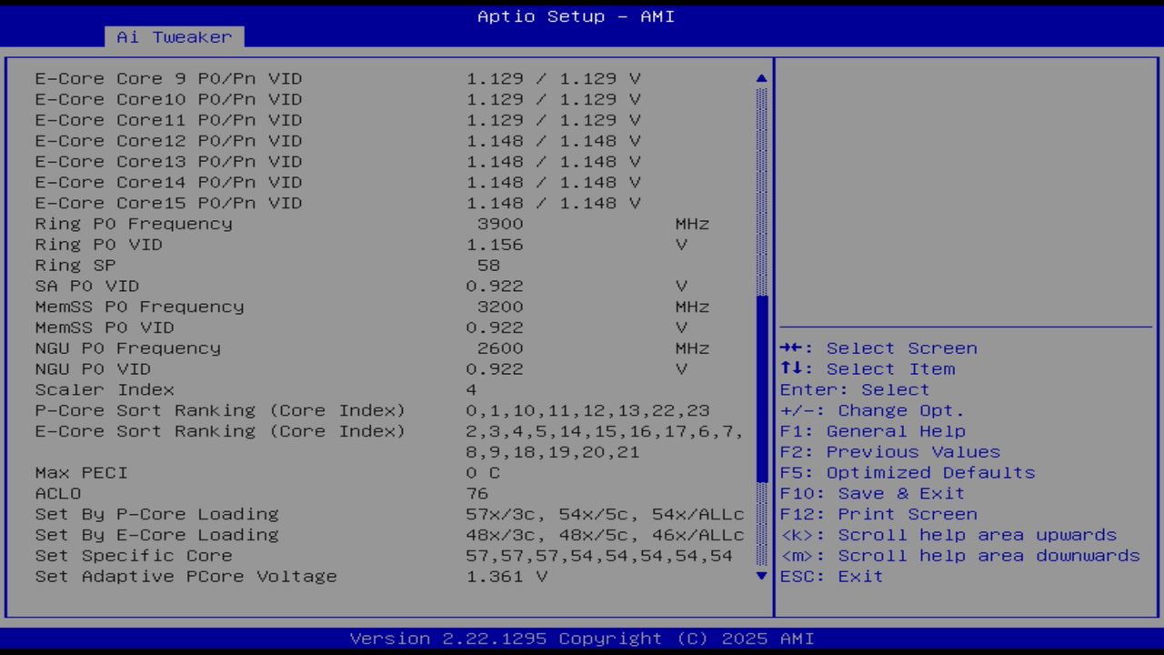
Task: Click the scrollbar up arrow
Action: (760, 78)
